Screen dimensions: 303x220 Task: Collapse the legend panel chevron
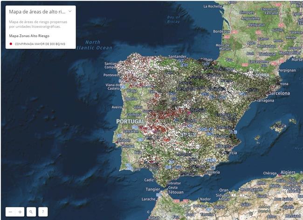(x=70, y=11)
